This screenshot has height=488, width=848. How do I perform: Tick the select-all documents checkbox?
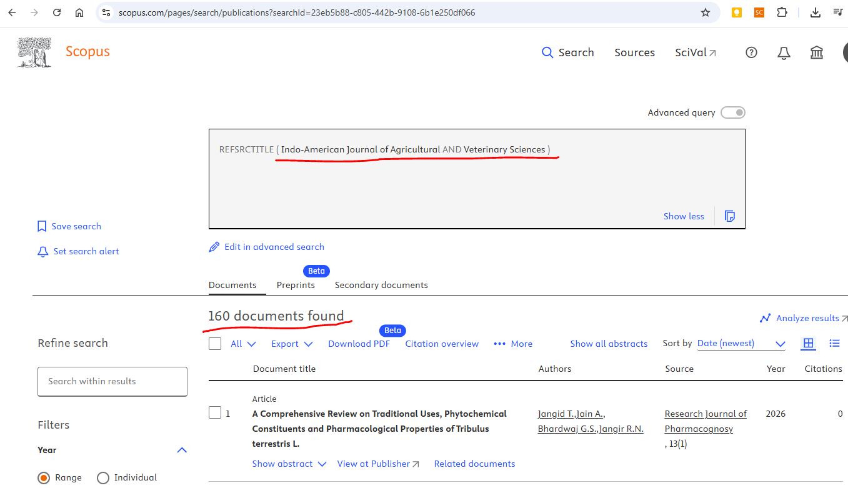215,344
